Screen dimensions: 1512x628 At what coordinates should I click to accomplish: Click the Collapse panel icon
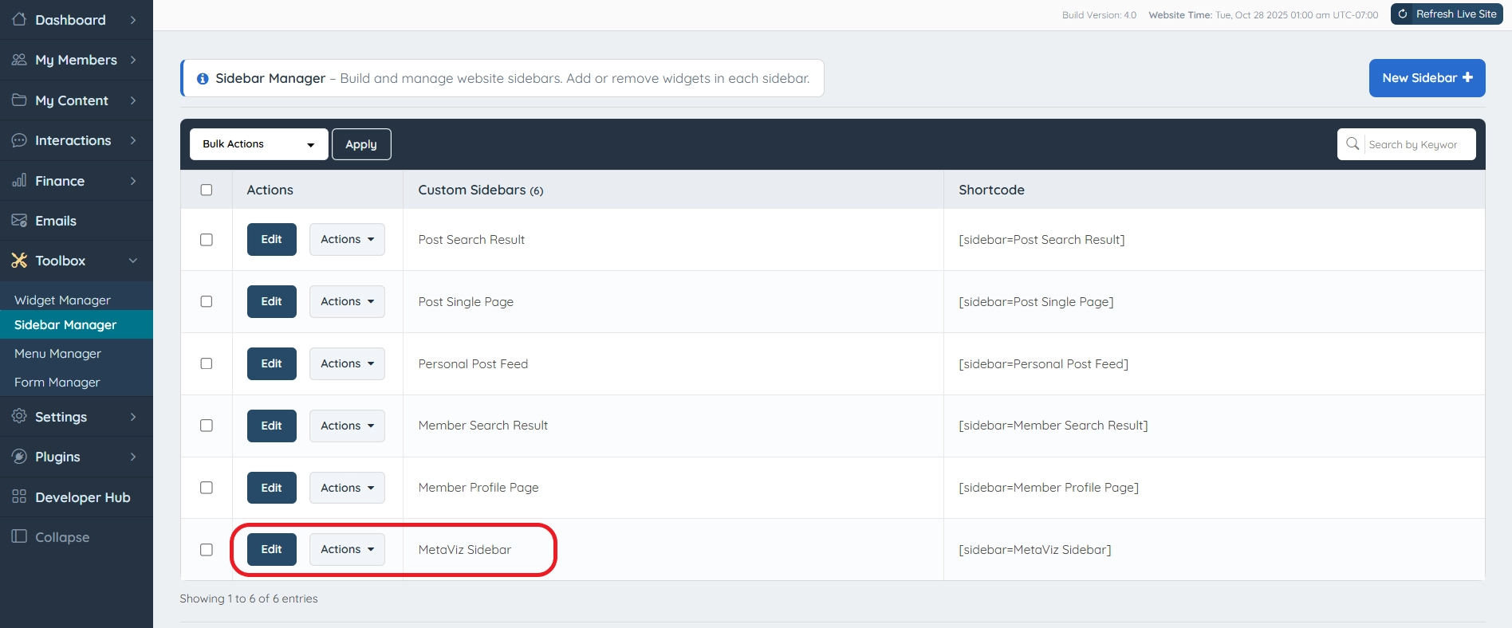tap(19, 536)
